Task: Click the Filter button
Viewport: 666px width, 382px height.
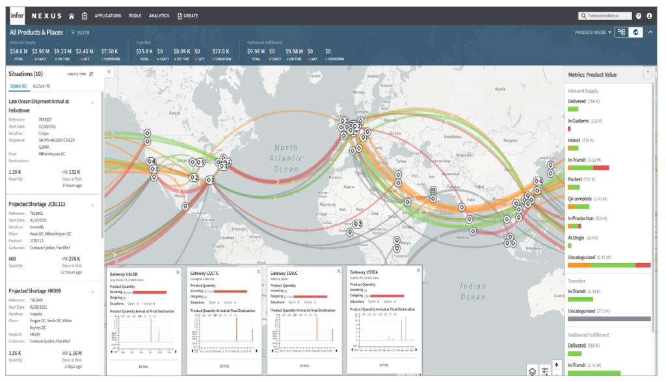Action: (80, 32)
